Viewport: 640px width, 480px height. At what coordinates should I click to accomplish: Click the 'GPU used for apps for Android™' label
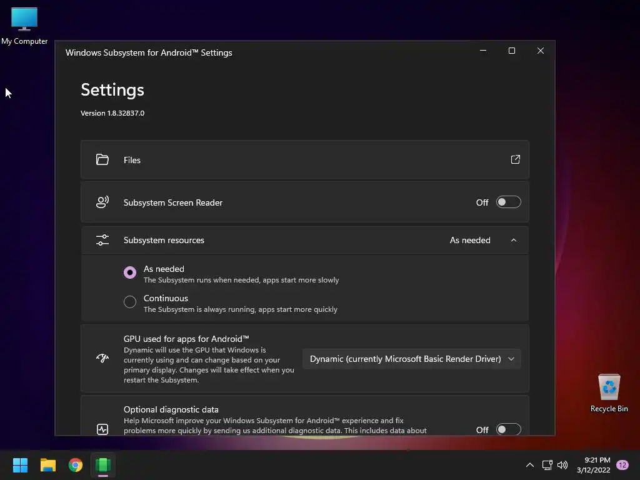pyautogui.click(x=186, y=339)
